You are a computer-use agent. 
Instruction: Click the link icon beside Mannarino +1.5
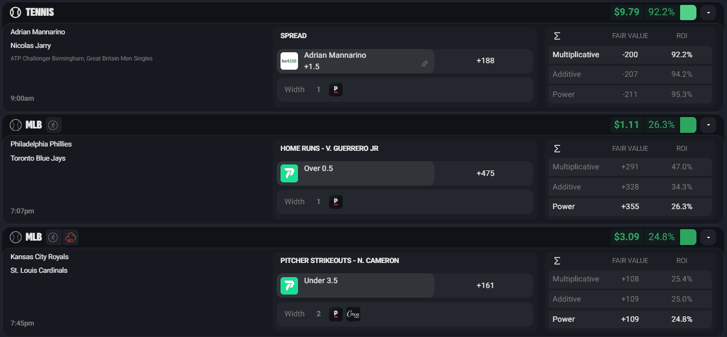click(x=425, y=64)
